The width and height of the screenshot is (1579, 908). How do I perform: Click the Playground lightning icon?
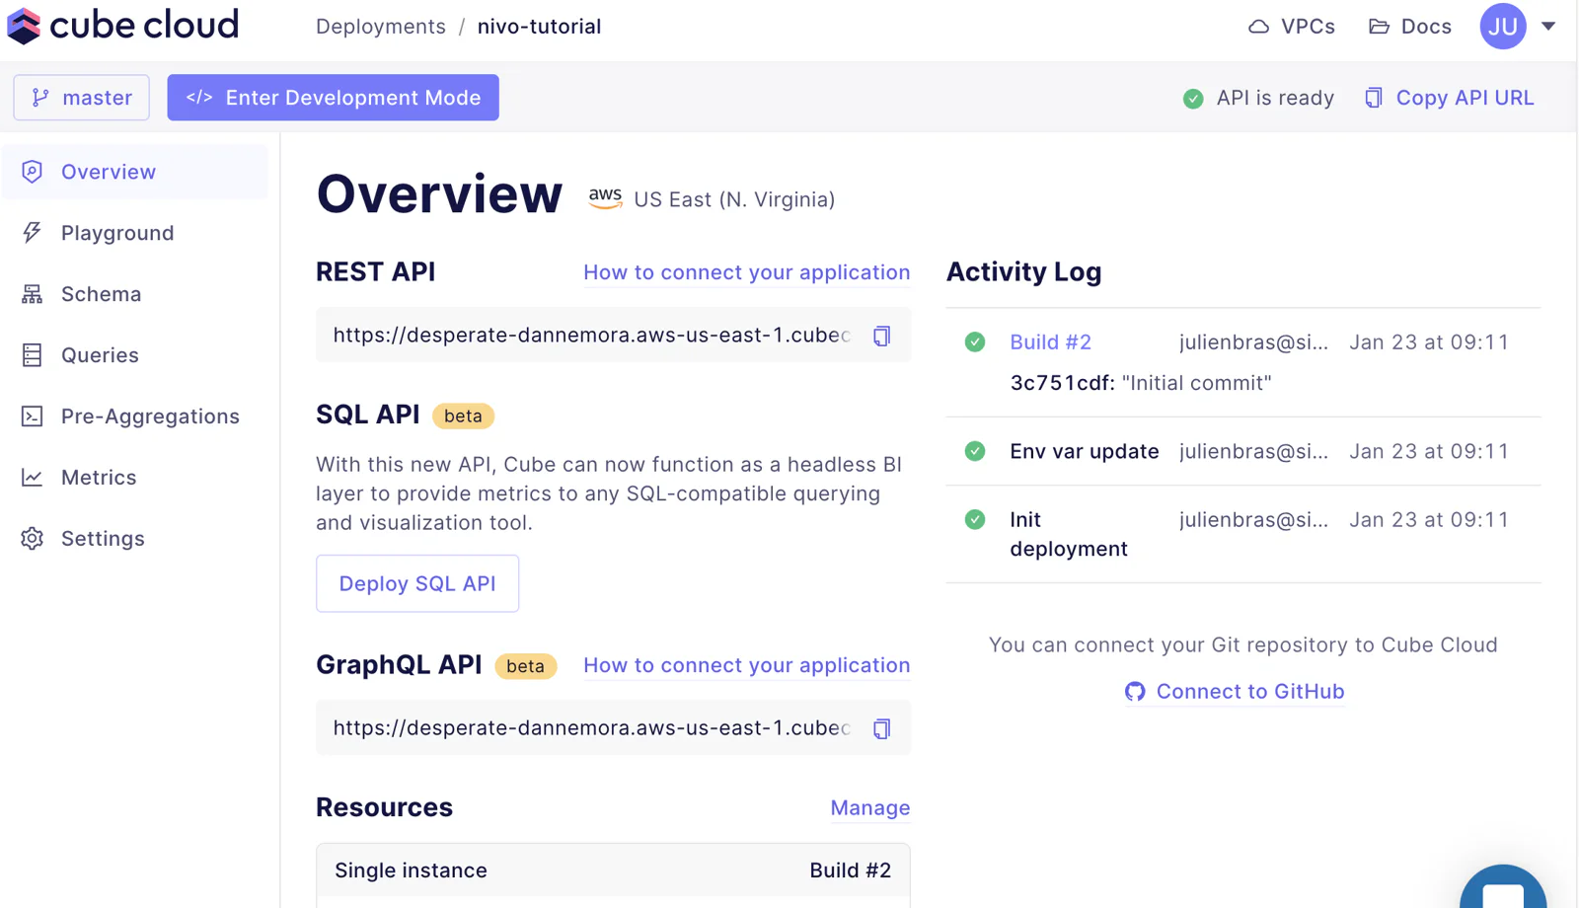pyautogui.click(x=33, y=233)
